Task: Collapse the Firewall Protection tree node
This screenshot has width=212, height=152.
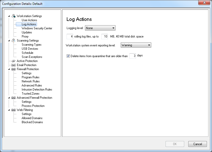Action: click(9, 69)
